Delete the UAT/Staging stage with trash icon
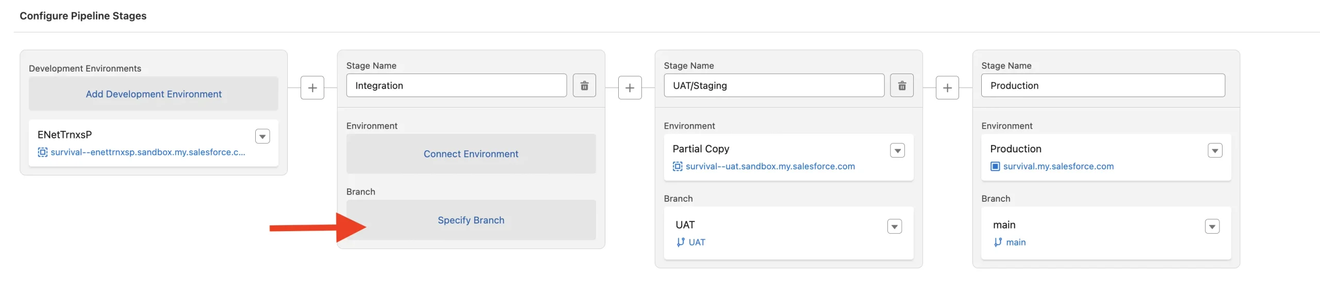Viewport: 1320px width, 295px height. click(902, 85)
